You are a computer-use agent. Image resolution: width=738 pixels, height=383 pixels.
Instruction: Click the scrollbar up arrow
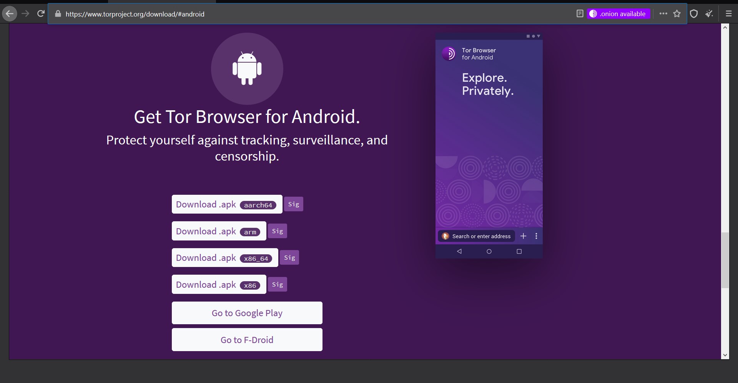725,28
